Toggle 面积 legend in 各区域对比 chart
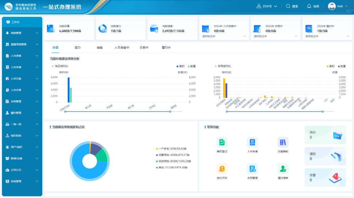 click(x=180, y=66)
